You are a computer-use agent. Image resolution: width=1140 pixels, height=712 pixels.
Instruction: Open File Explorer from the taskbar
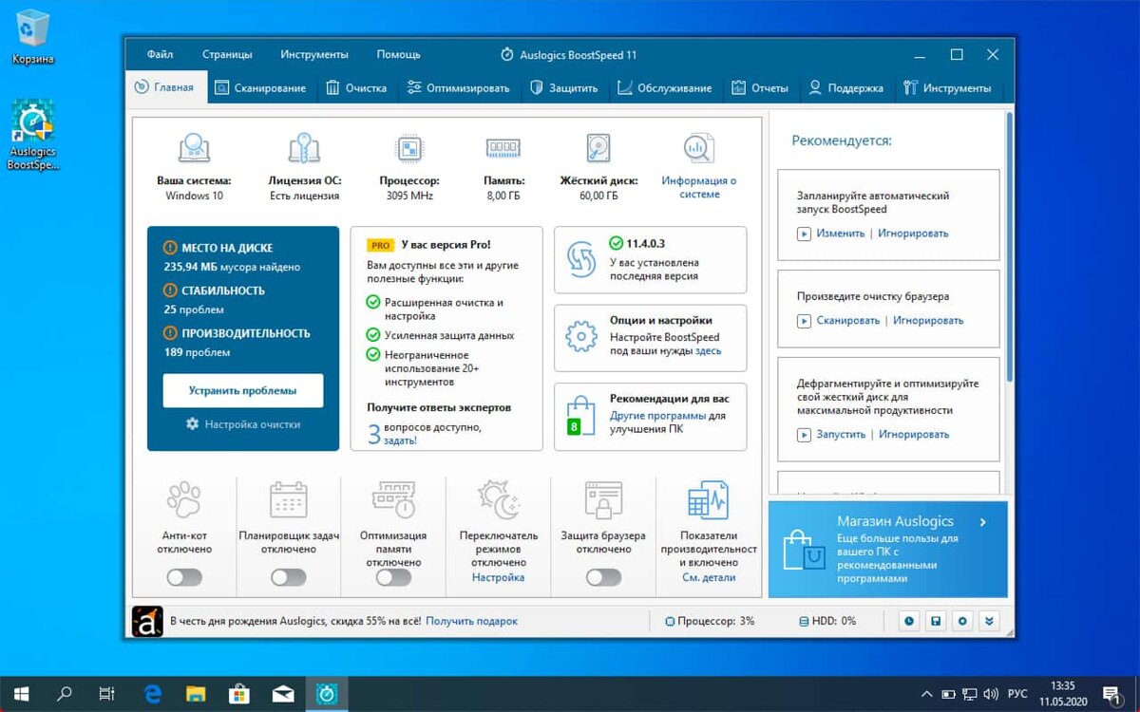(196, 694)
